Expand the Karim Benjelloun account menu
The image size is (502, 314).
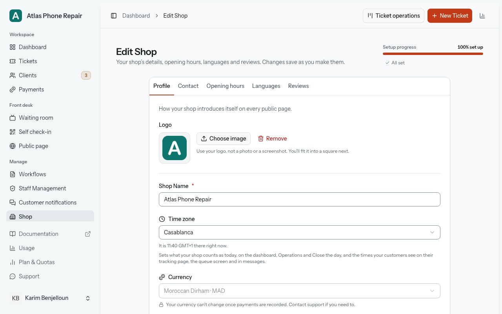tap(50, 298)
